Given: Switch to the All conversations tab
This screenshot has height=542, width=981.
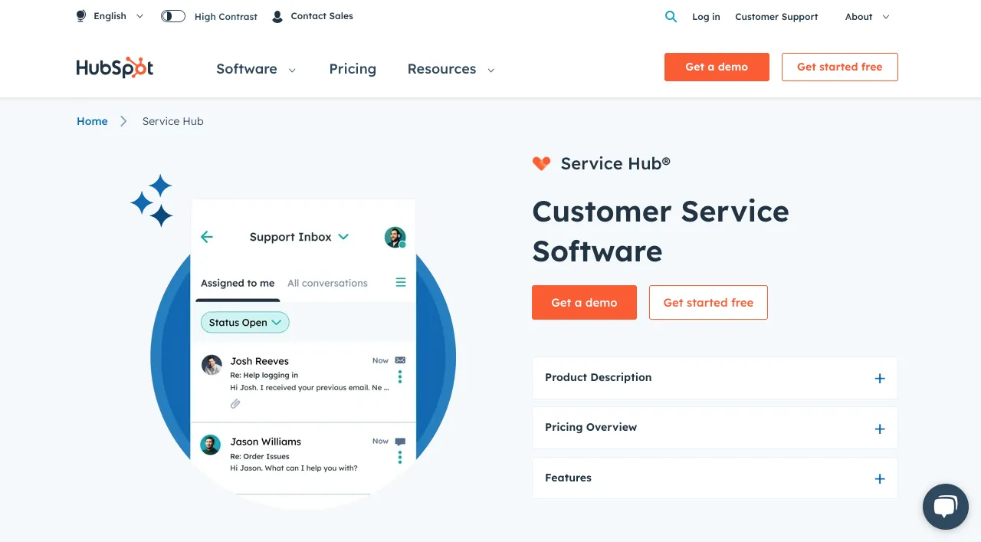Looking at the screenshot, I should pos(327,283).
